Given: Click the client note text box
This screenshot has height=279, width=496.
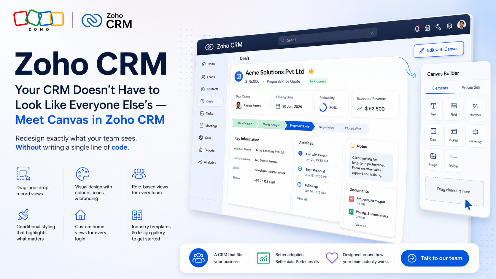Looking at the screenshot, I should (371, 168).
